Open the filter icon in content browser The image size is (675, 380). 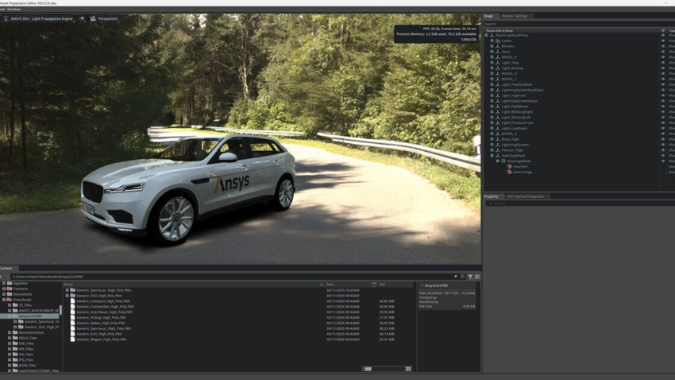tap(470, 277)
